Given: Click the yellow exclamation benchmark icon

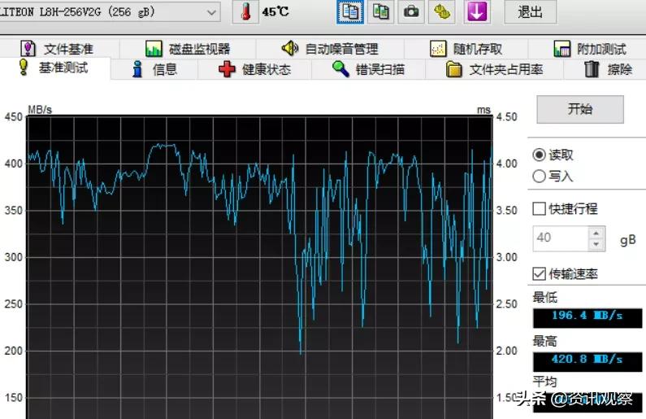Looking at the screenshot, I should [x=24, y=68].
